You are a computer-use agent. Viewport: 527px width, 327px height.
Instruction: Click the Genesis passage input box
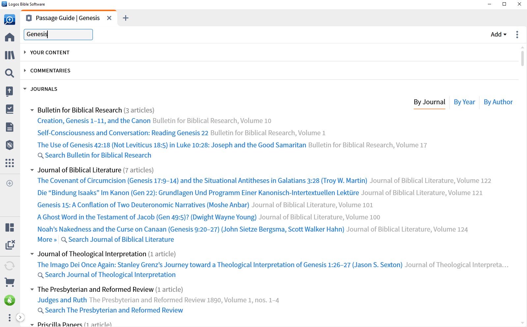tap(58, 35)
